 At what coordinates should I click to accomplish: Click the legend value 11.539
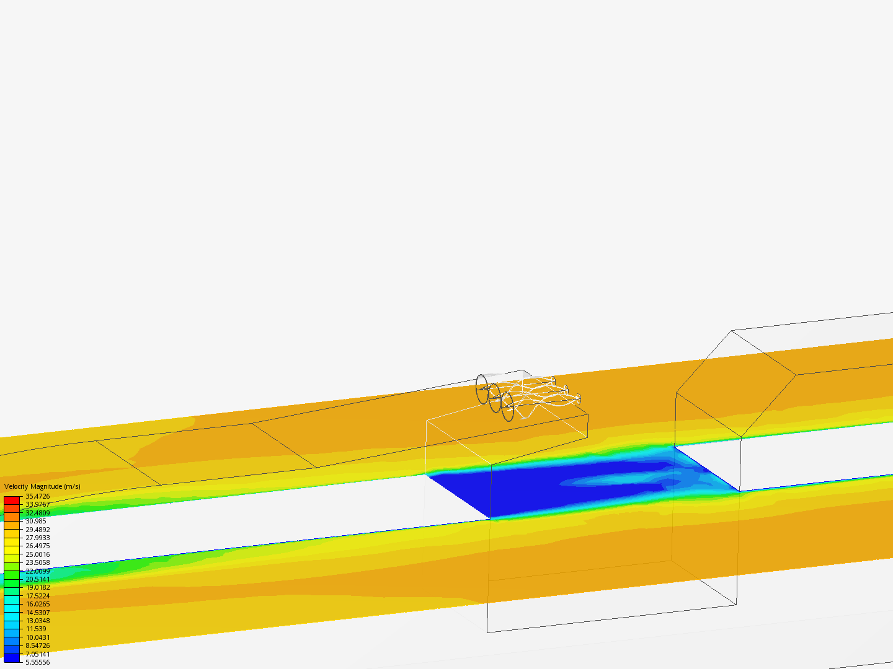[36, 629]
